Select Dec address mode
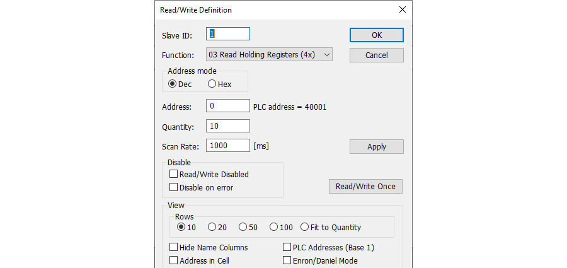567x268 pixels. pos(180,84)
